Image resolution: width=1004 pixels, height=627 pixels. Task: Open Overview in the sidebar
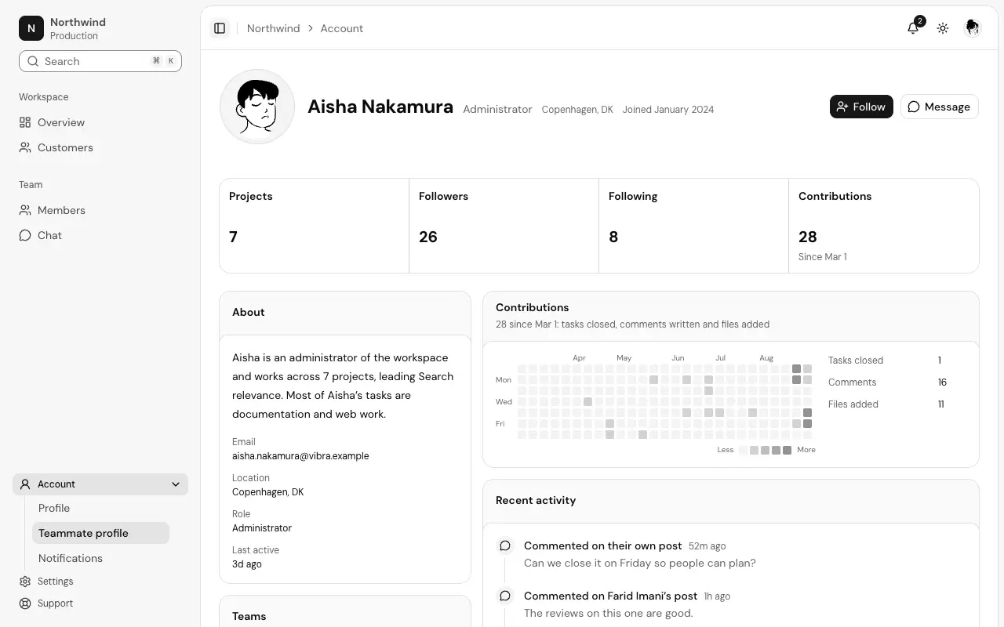(x=100, y=122)
